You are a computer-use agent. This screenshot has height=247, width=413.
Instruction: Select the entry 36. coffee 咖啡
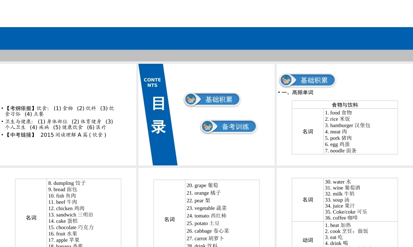tap(342, 218)
